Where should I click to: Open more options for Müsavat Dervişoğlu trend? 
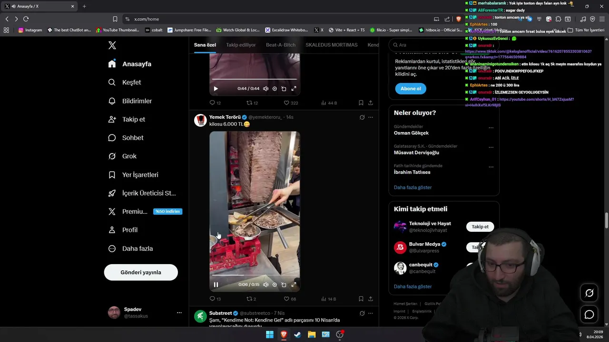coord(491,147)
